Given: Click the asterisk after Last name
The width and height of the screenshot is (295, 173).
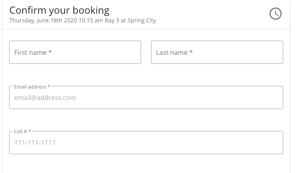Looking at the screenshot, I should 191,52.
